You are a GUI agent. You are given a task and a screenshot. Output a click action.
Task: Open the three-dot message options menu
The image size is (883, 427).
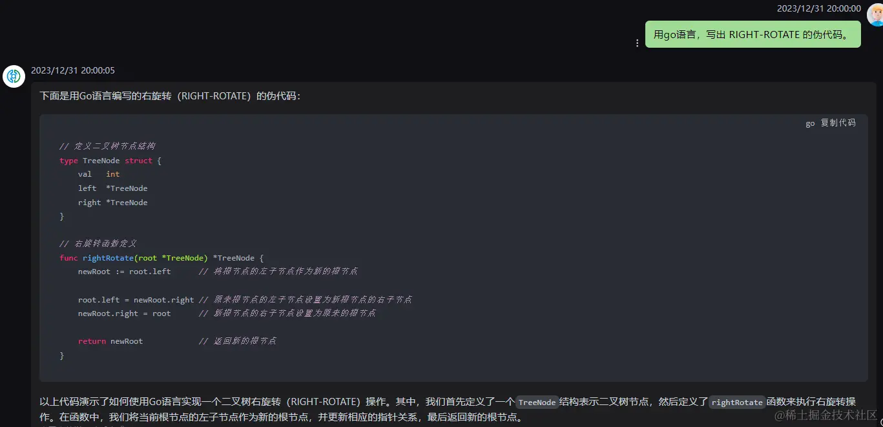[x=638, y=43]
